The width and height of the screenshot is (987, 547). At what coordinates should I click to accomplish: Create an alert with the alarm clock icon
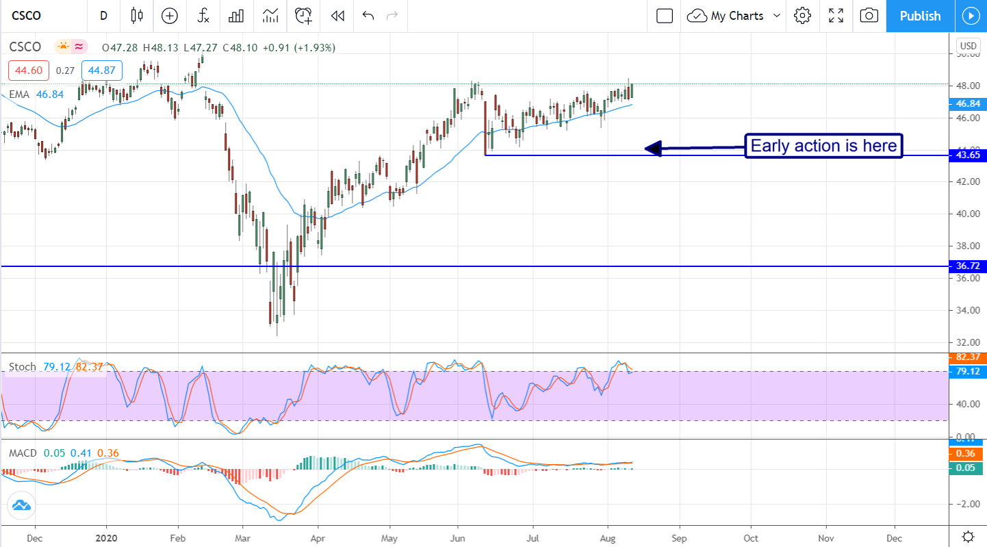(x=303, y=16)
